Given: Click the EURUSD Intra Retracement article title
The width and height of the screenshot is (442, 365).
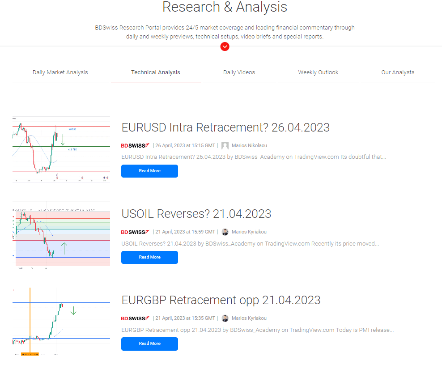Looking at the screenshot, I should point(225,127).
